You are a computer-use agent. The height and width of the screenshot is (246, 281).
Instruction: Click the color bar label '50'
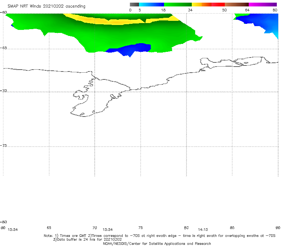click(x=224, y=10)
